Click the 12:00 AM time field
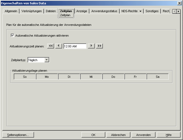 pos(75,46)
